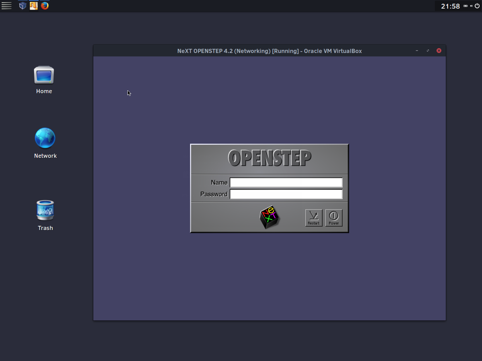Click the Restart button on login panel
Image resolution: width=482 pixels, height=361 pixels.
314,218
